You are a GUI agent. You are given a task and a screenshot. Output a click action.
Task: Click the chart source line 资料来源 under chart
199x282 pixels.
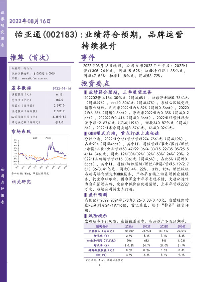[30, 173]
